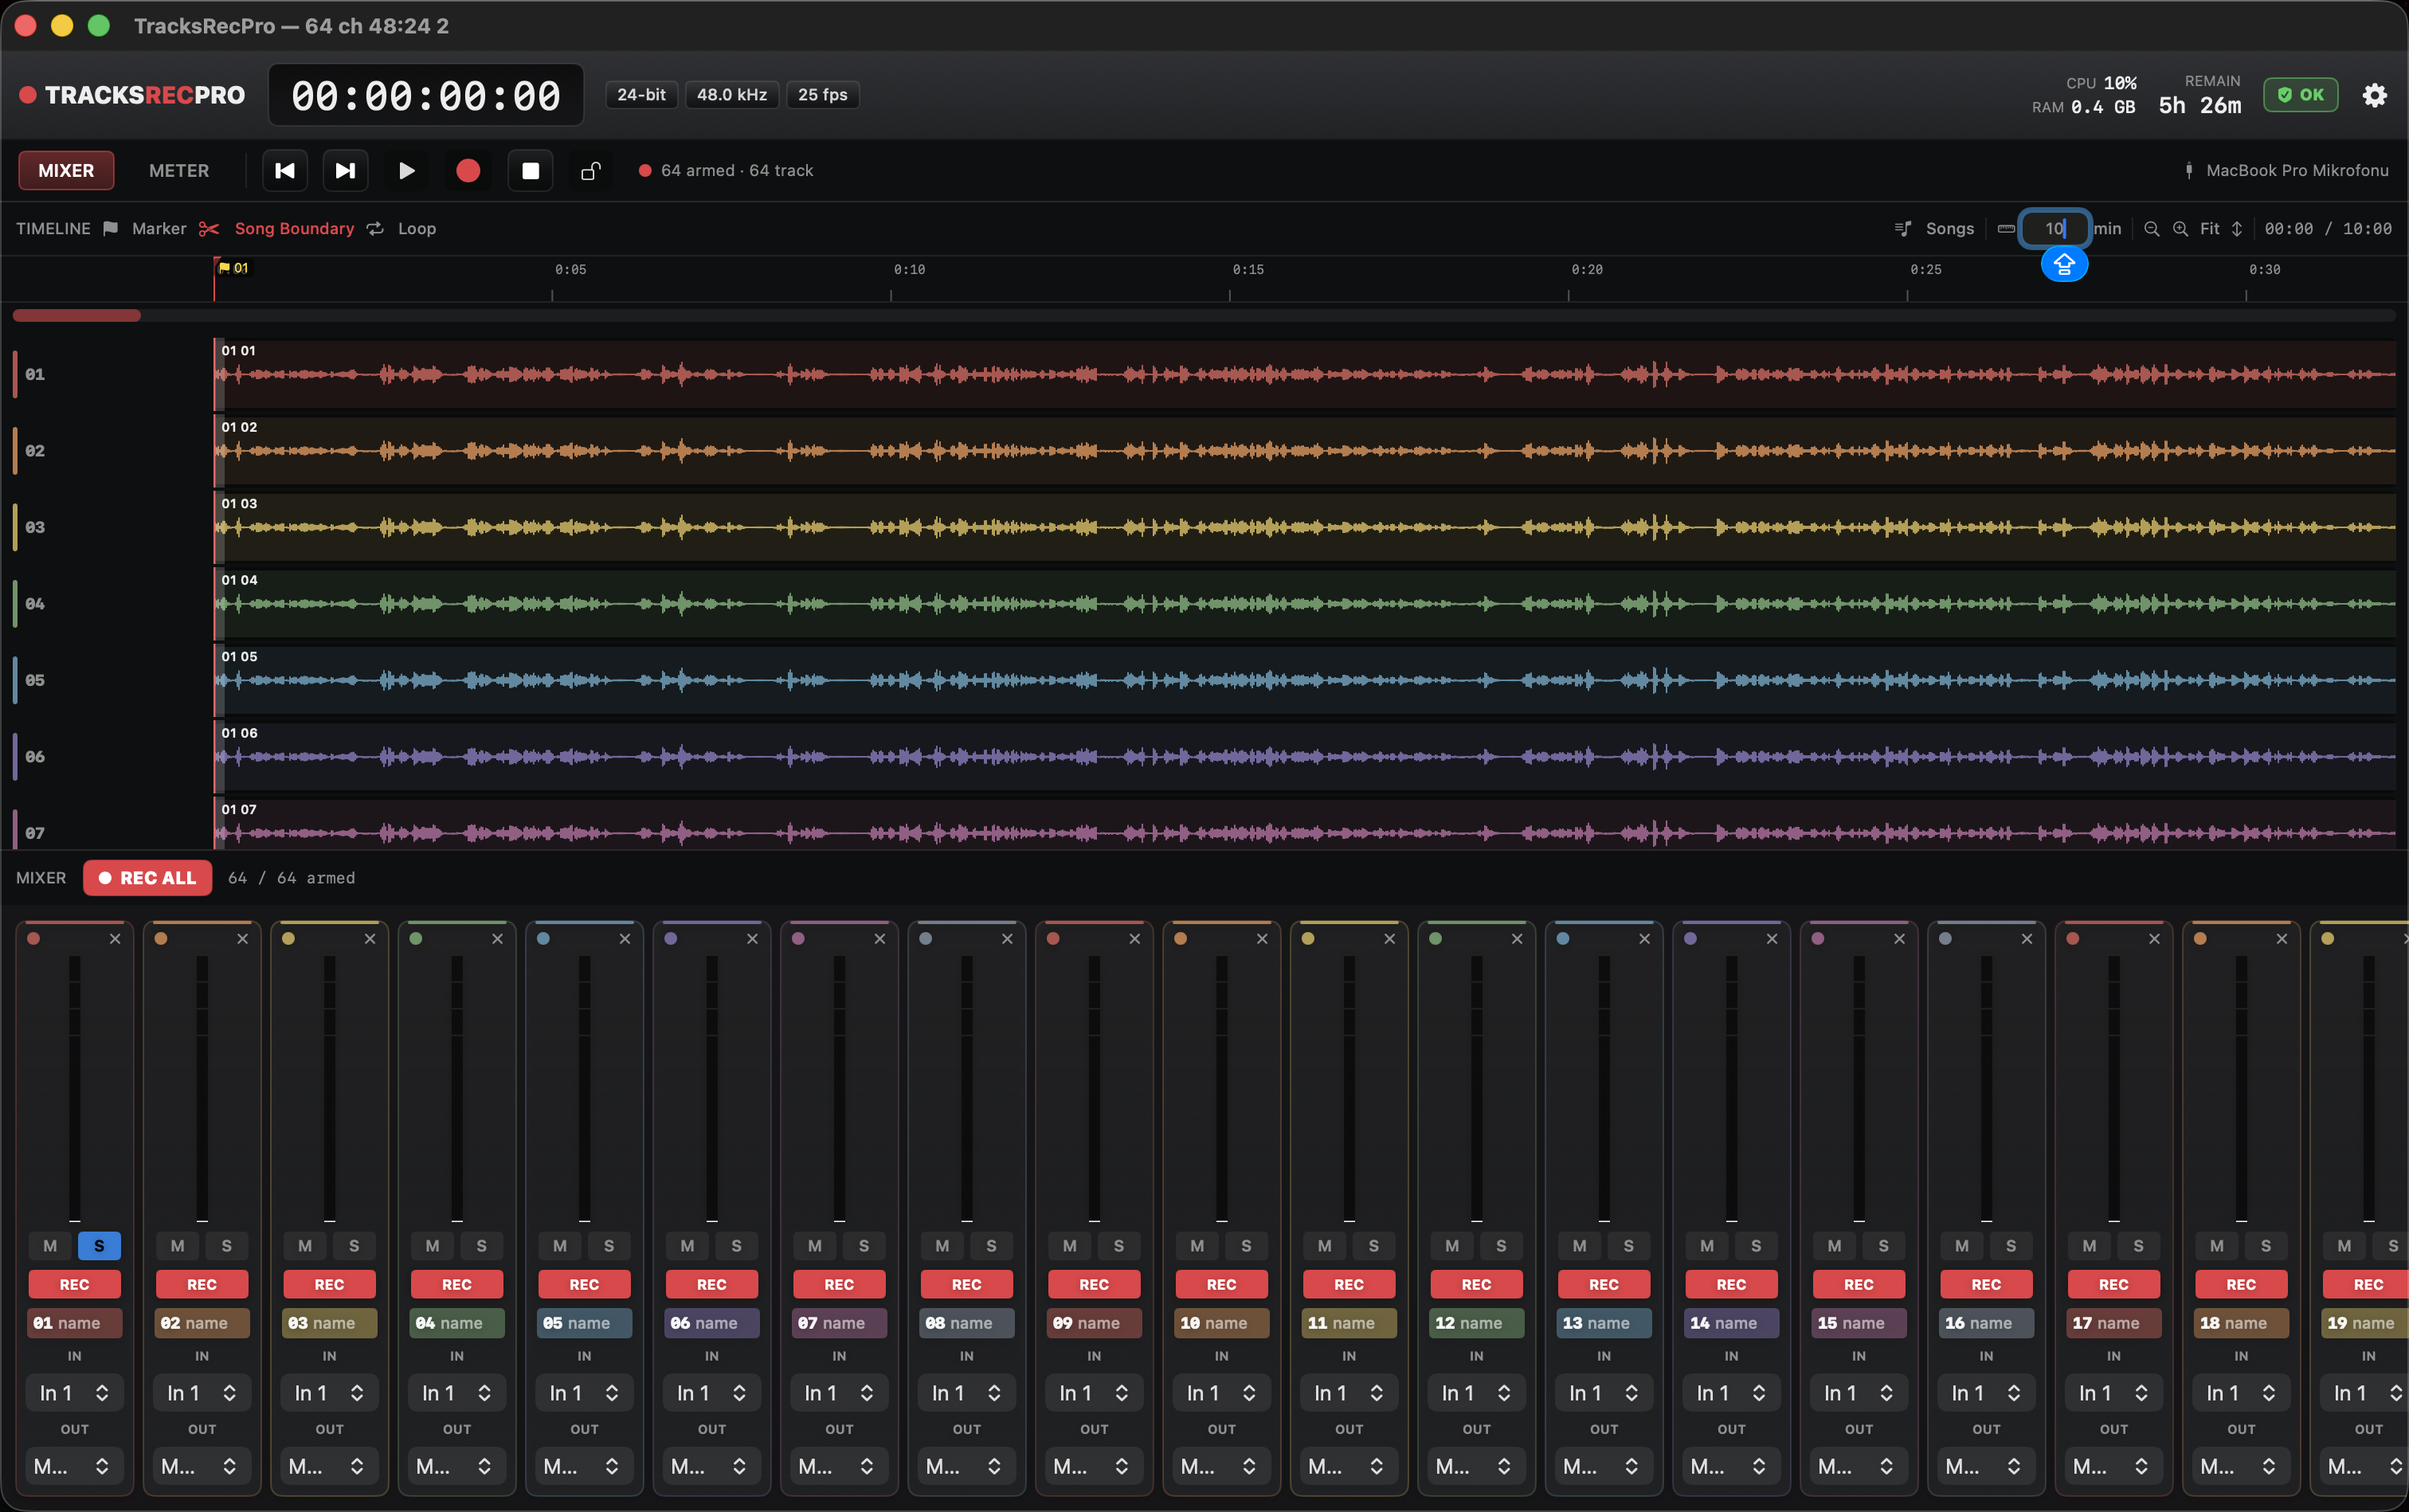Solo channel 03
The width and height of the screenshot is (2409, 1512).
click(354, 1246)
